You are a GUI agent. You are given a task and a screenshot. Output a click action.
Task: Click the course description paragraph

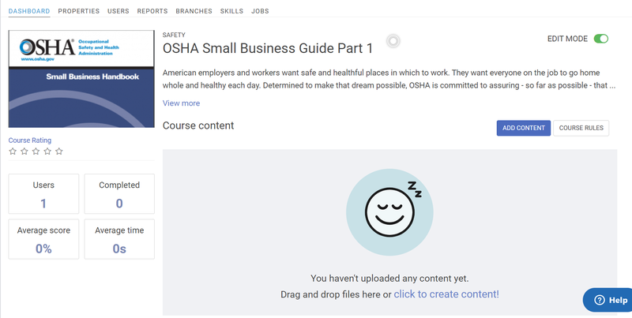tap(389, 79)
